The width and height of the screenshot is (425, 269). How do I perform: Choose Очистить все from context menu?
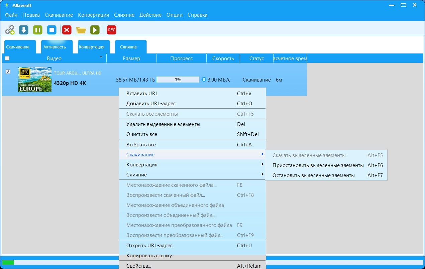[x=192, y=134]
